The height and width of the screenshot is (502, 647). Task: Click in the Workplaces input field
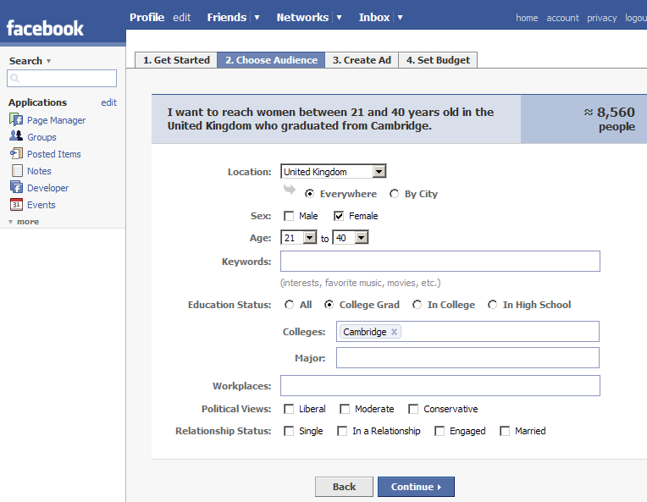pos(440,386)
